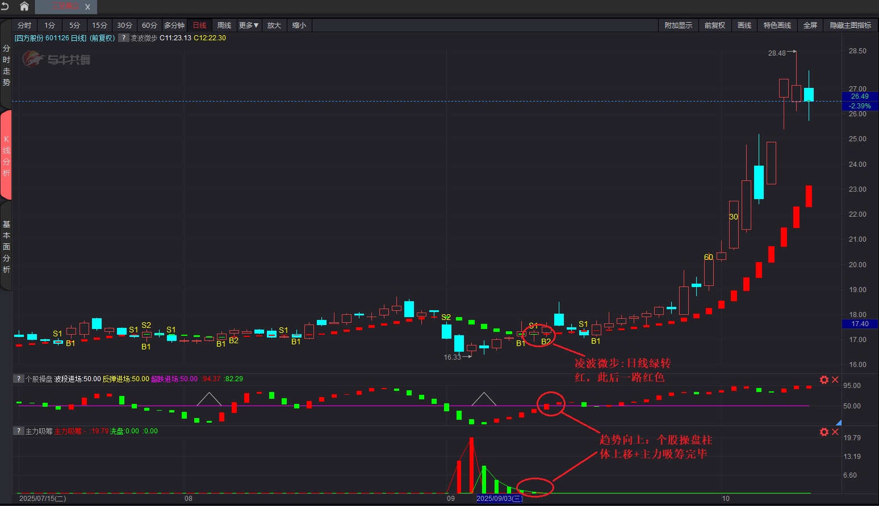Open the 前复权 adjustment dropdown

coord(714,26)
